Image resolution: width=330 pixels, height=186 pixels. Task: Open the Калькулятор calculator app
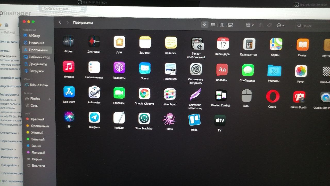249,44
